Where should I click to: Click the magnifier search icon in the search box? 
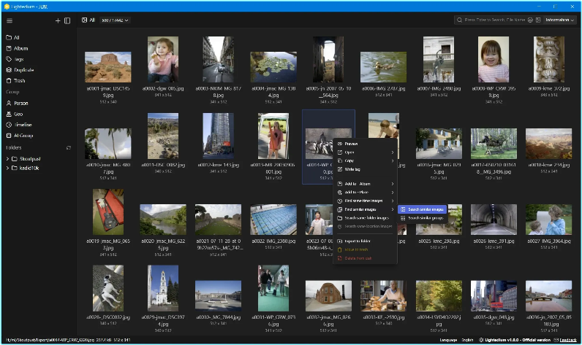[x=459, y=20]
